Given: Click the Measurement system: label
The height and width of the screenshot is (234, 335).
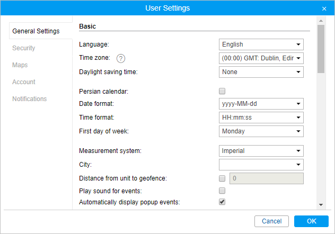Looking at the screenshot, I should (110, 151).
